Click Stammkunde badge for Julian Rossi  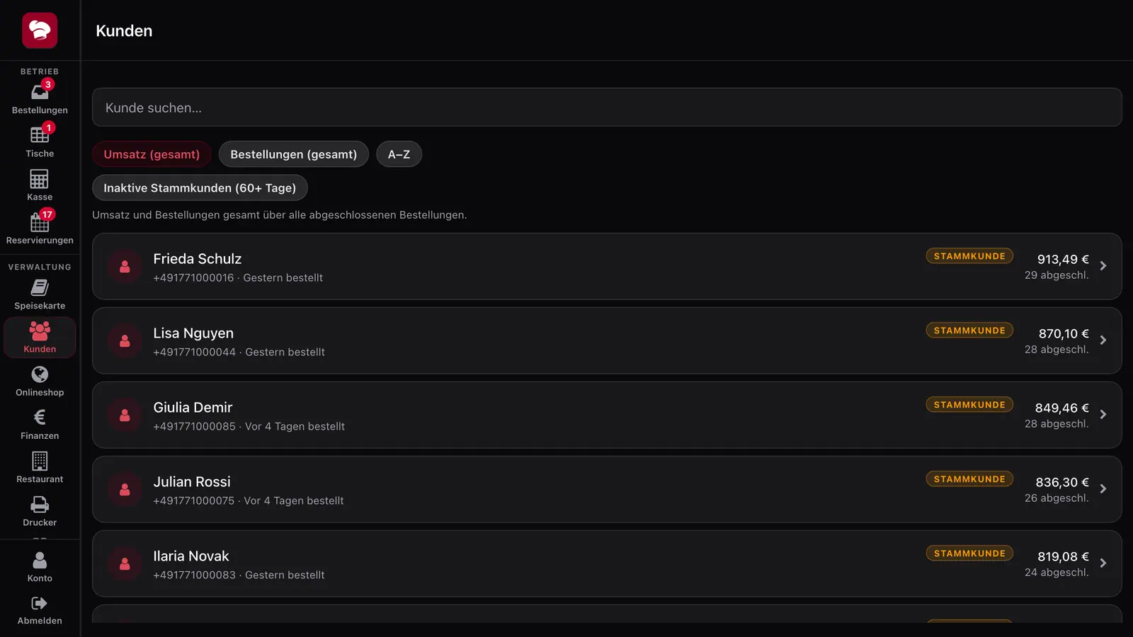(969, 479)
